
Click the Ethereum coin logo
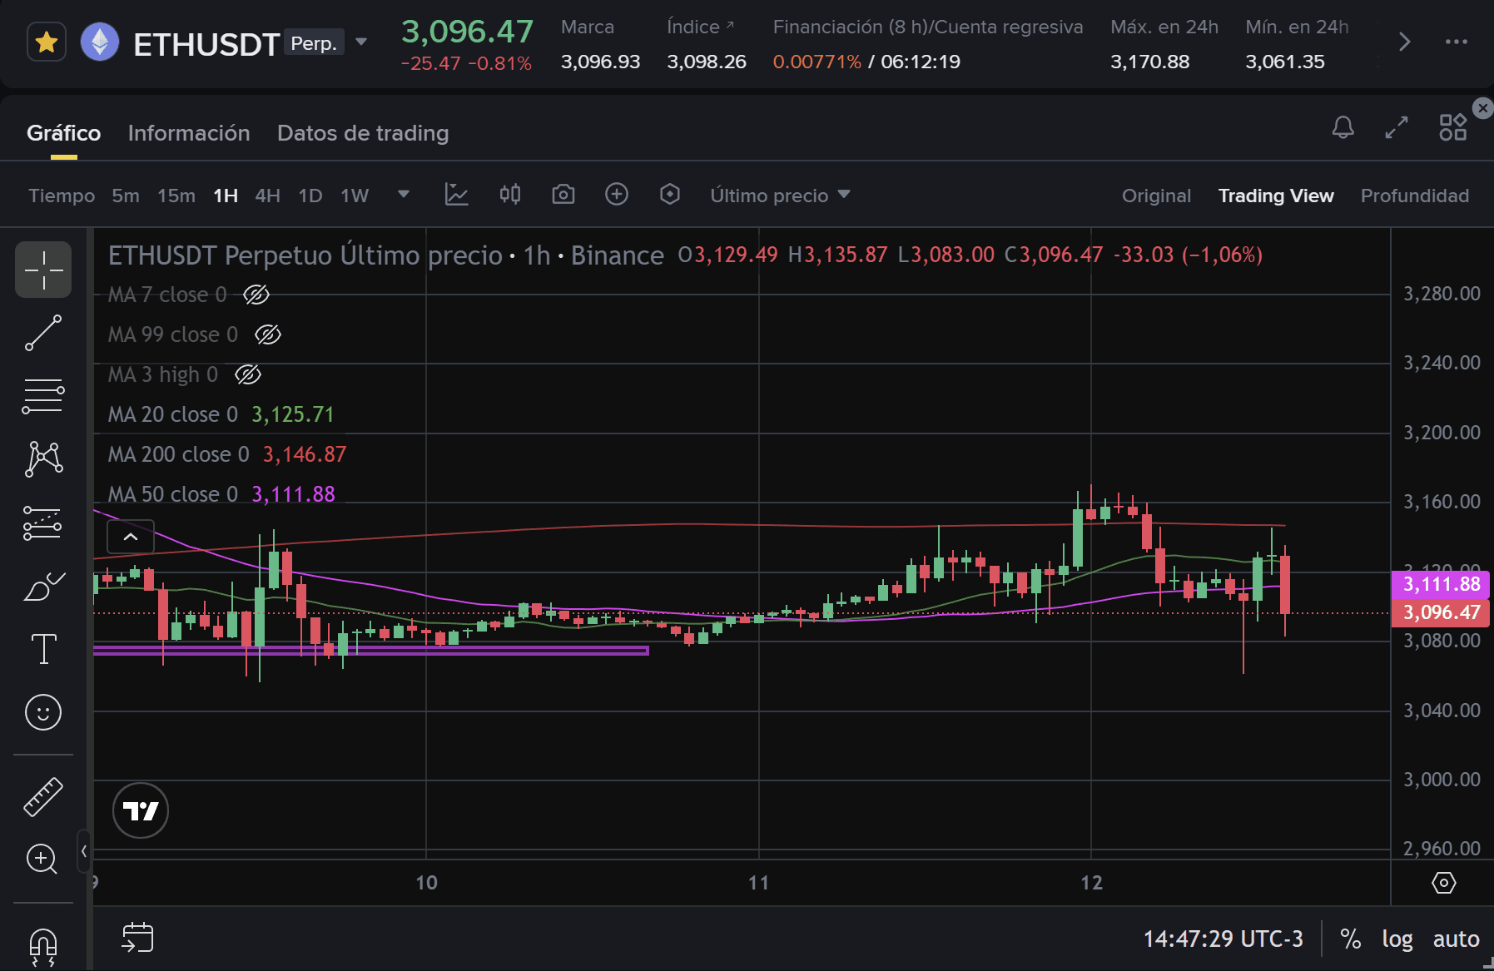(100, 42)
